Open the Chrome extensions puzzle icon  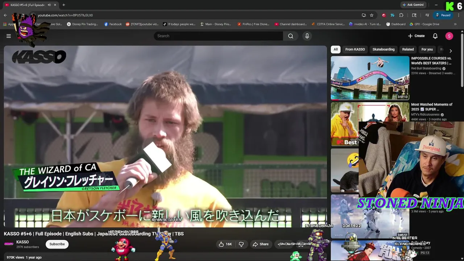point(401,15)
